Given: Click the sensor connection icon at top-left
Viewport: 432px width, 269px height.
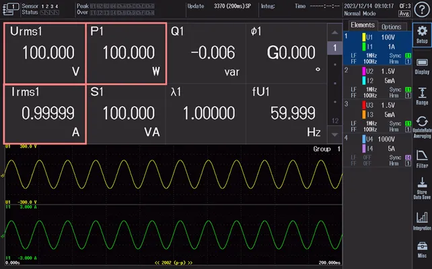Looking at the screenshot, I should pos(11,9).
